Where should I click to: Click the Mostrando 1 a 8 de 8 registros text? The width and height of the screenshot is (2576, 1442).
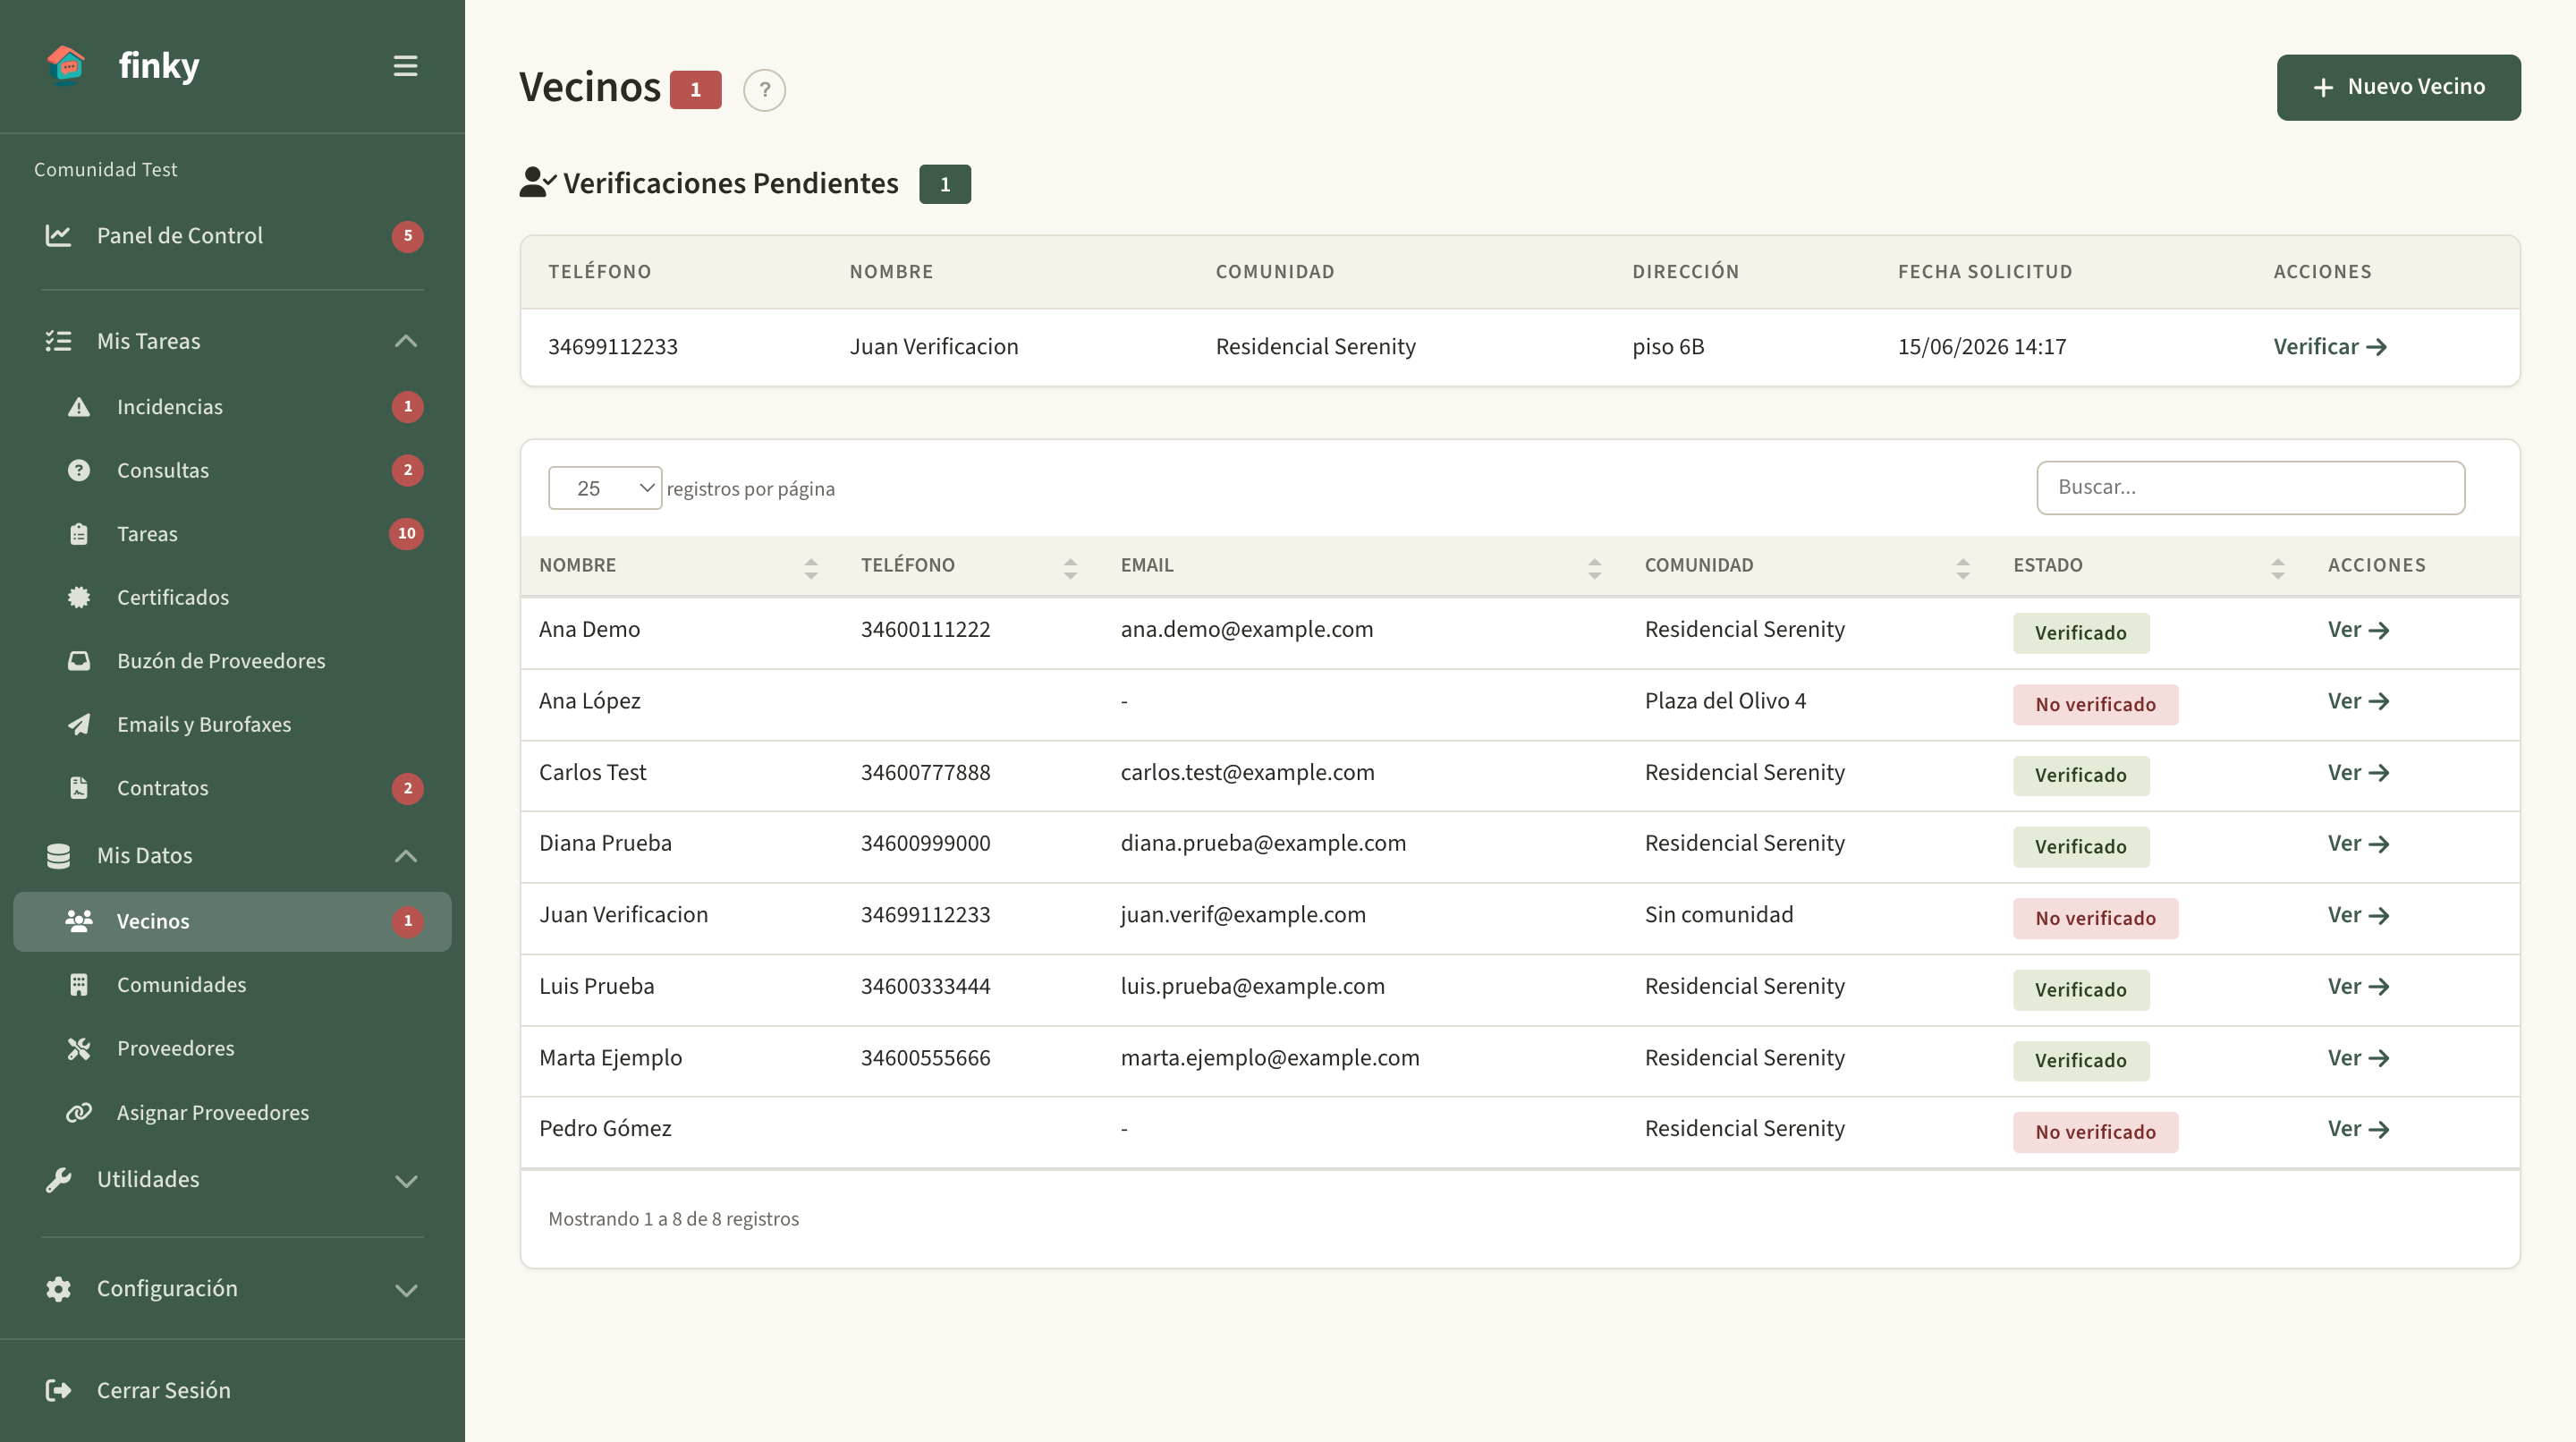tap(673, 1219)
